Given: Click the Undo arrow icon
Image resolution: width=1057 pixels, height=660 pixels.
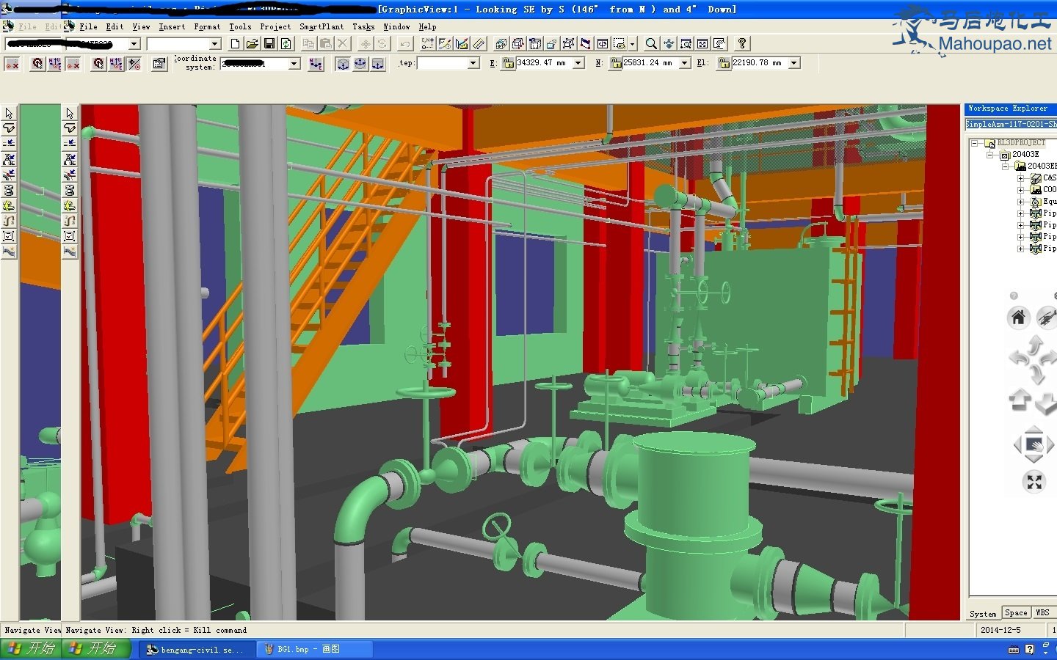Looking at the screenshot, I should (405, 44).
